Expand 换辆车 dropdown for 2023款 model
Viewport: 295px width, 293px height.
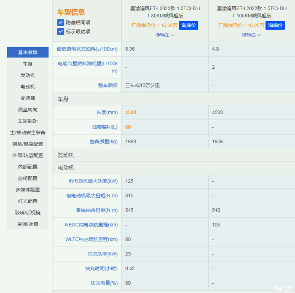(x=164, y=35)
